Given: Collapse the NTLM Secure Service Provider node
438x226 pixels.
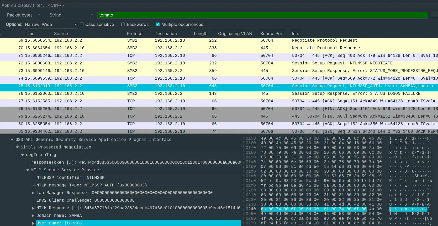Looking at the screenshot, I should [x=28, y=170].
